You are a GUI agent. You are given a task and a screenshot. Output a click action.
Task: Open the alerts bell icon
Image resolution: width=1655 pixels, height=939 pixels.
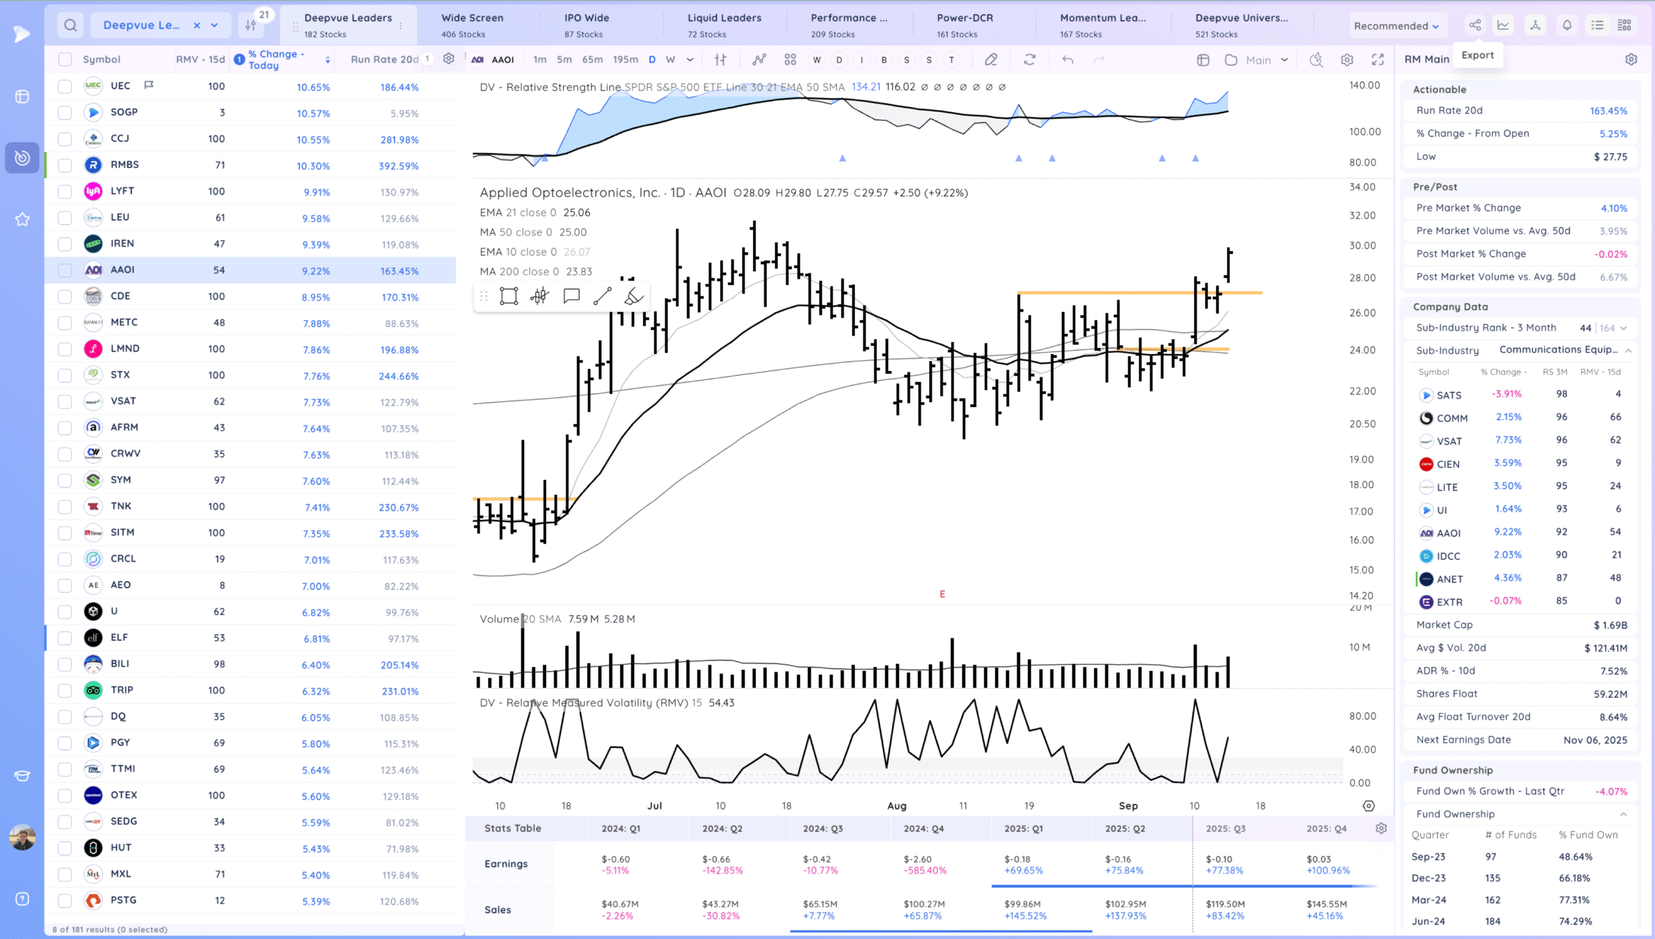(1566, 25)
